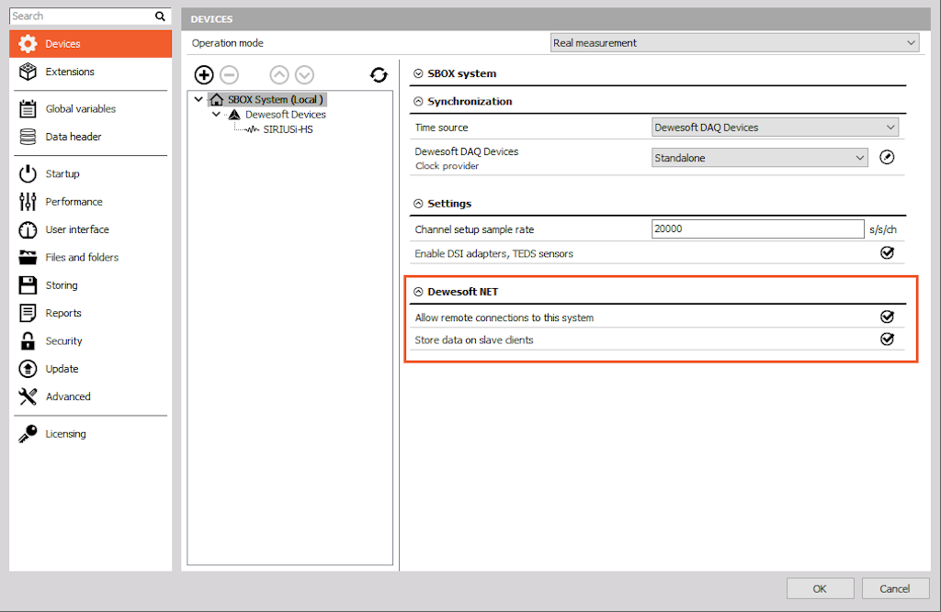Click the Cancel button
The height and width of the screenshot is (612, 941).
point(895,589)
